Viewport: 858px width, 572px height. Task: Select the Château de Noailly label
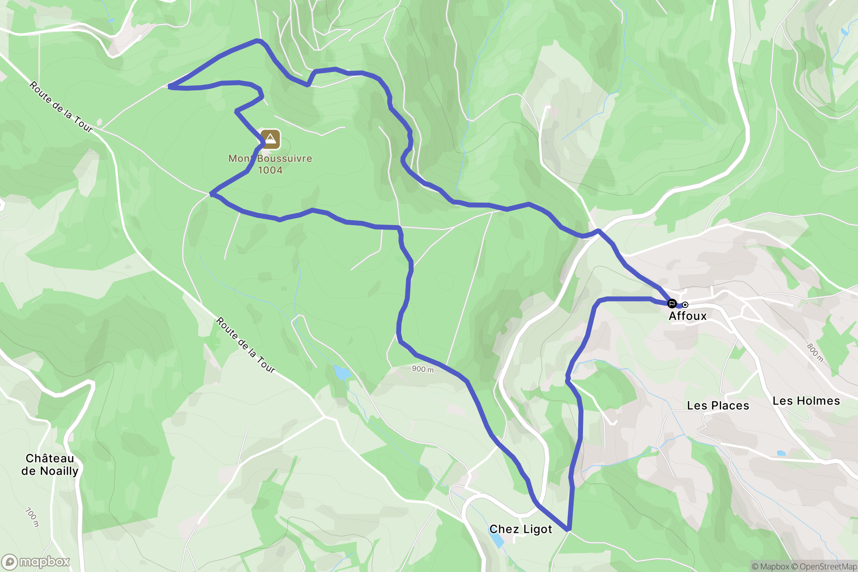pyautogui.click(x=50, y=465)
